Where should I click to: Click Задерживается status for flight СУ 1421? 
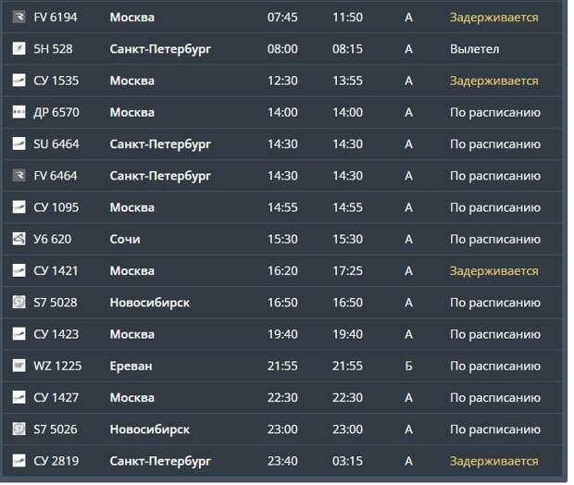coord(493,271)
